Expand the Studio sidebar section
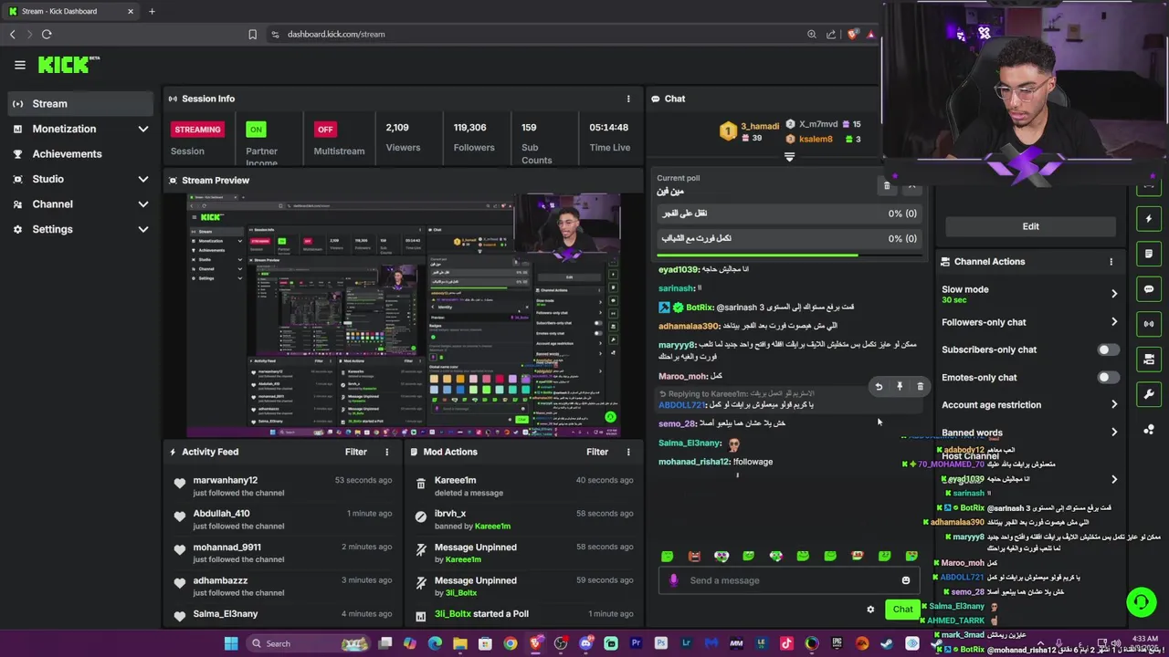This screenshot has height=657, width=1169. coord(80,179)
